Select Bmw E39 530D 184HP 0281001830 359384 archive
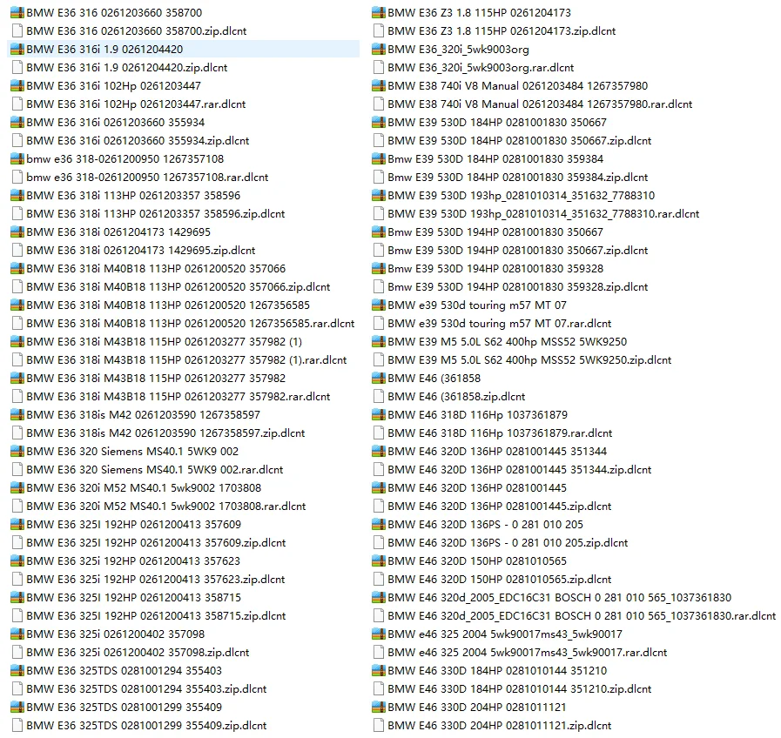781x738 pixels. click(x=488, y=159)
